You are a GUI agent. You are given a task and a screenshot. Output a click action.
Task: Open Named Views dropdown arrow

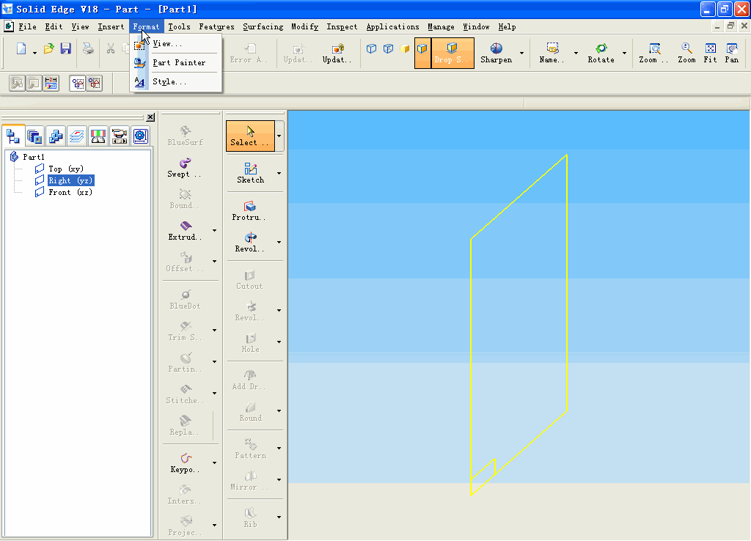pos(576,53)
